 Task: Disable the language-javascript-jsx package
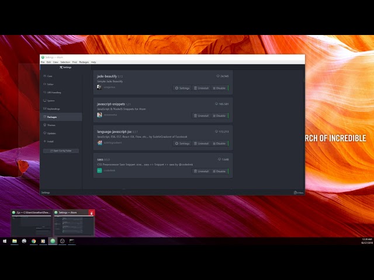pyautogui.click(x=220, y=143)
